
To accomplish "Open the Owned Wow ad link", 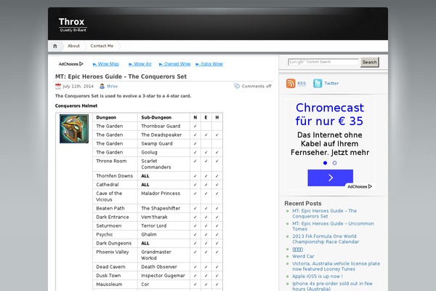I will 174,64.
